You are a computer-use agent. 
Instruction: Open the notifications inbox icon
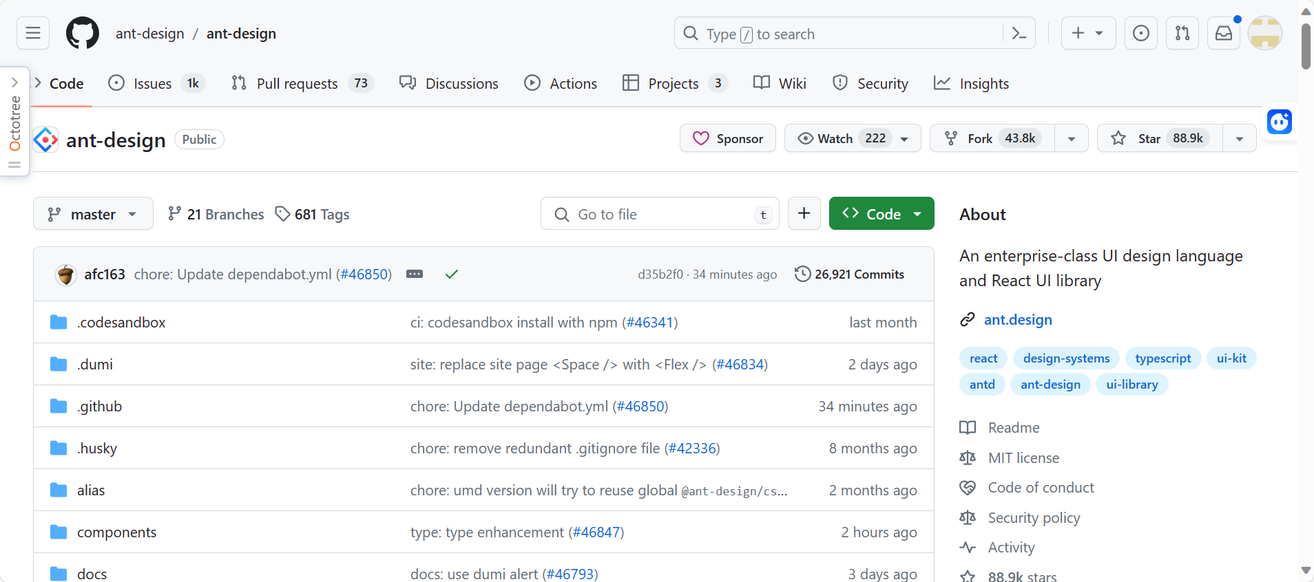coord(1224,33)
